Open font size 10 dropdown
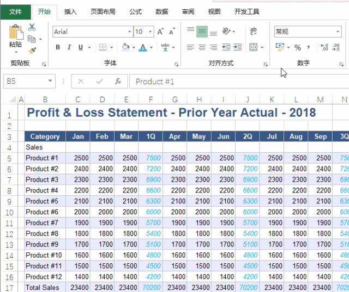The image size is (349, 292). pyautogui.click(x=151, y=32)
